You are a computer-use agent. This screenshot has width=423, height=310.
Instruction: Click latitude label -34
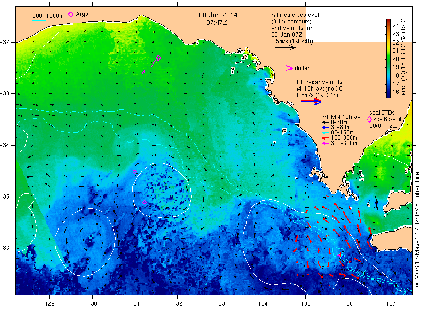(x=5, y=145)
